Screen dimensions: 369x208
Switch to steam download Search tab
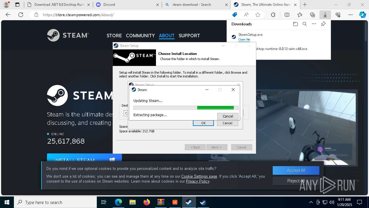(196, 5)
